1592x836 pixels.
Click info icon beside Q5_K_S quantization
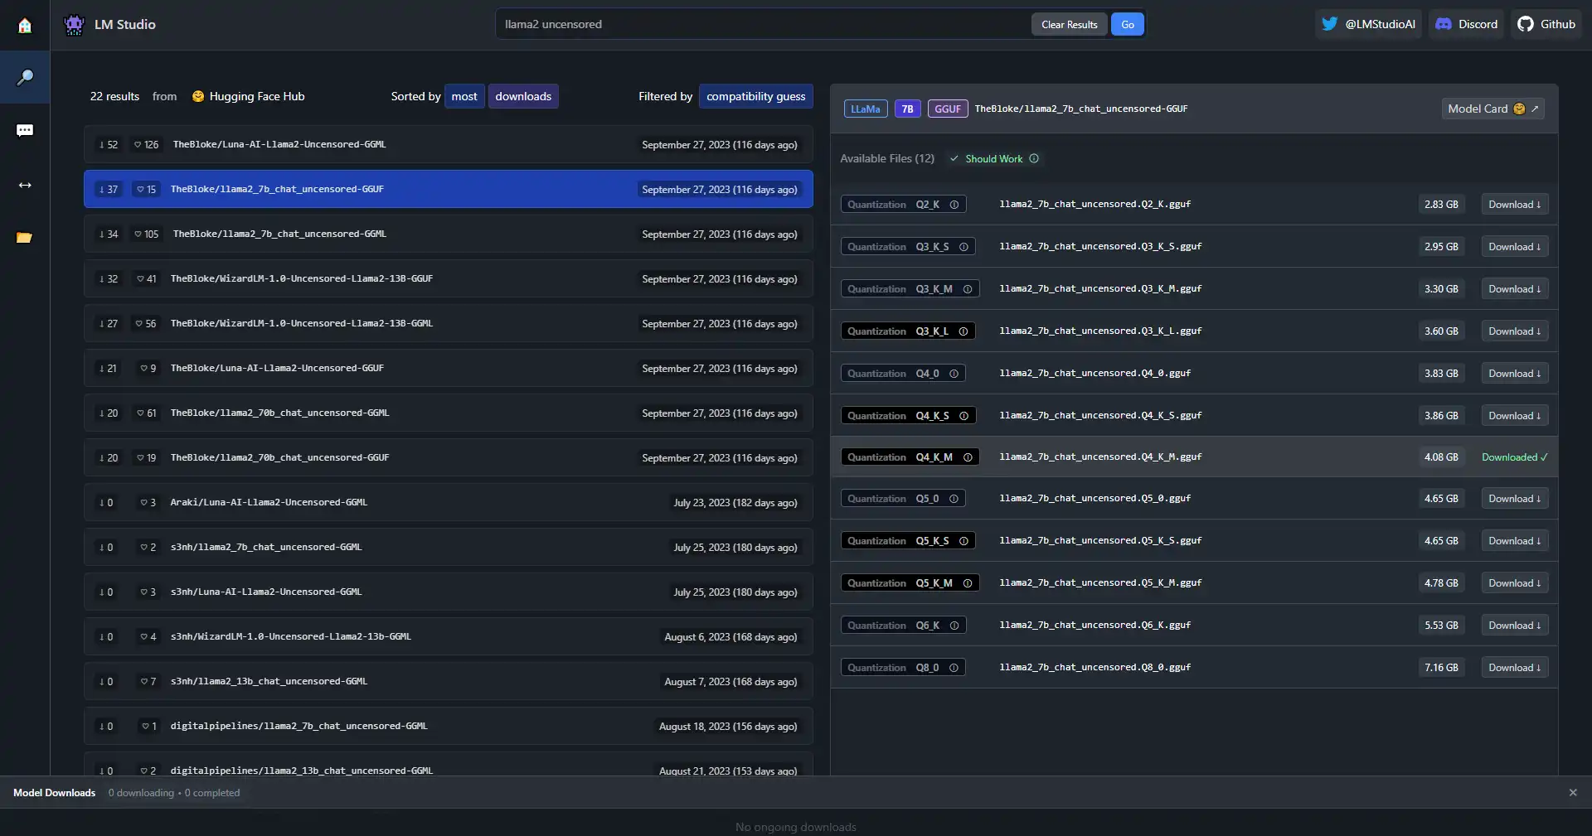pyautogui.click(x=963, y=541)
